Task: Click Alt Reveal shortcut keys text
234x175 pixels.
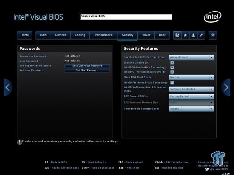Action: click(x=62, y=168)
